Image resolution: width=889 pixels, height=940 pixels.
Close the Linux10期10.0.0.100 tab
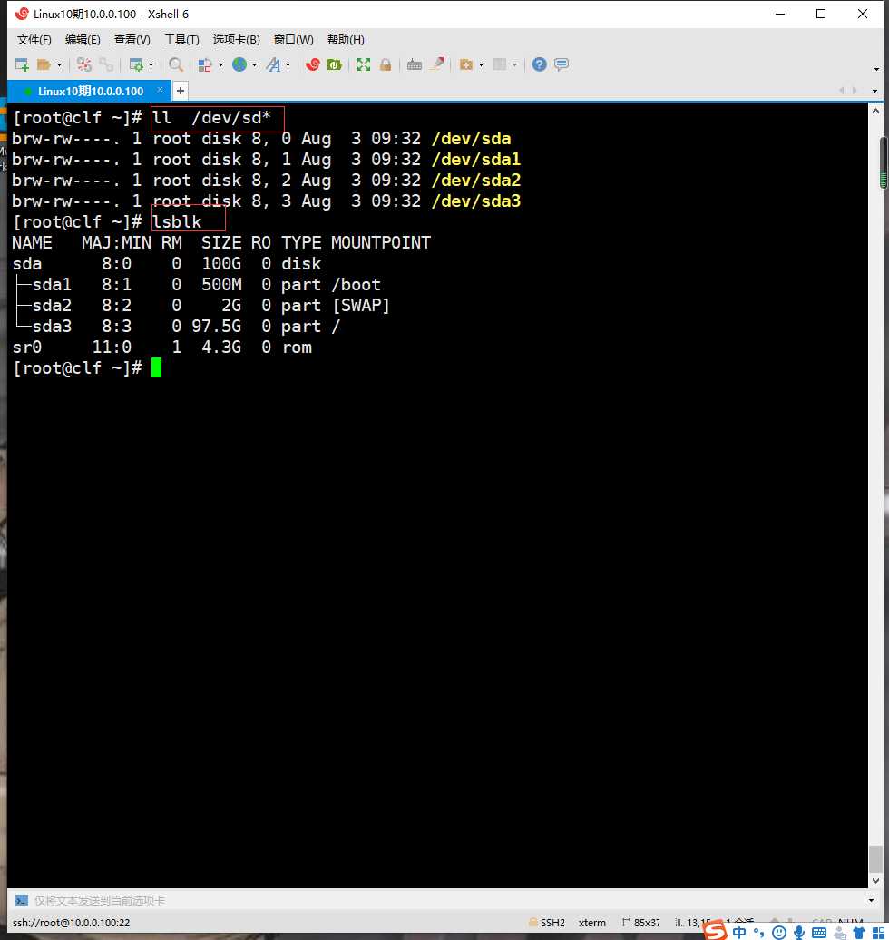[160, 89]
